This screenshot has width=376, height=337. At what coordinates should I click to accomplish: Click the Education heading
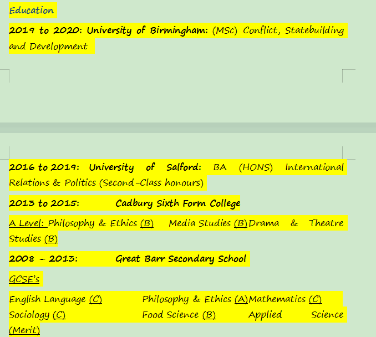32,11
